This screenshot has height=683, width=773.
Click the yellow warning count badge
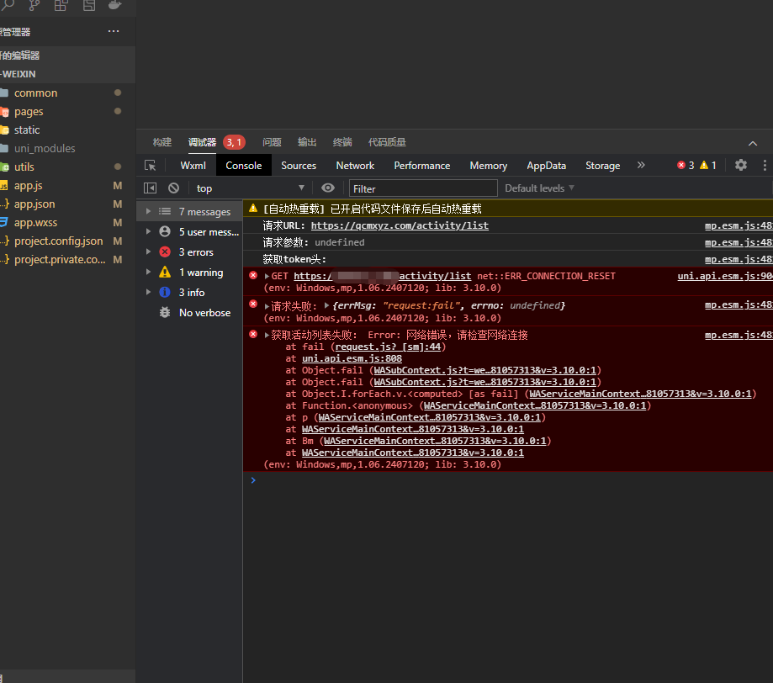point(708,165)
